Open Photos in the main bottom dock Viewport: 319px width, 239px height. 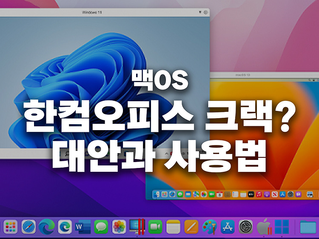pyautogui.click(x=119, y=227)
